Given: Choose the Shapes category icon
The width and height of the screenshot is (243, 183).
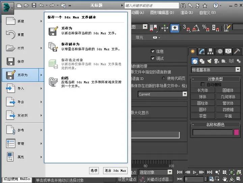Looking at the screenshot, I should [202, 61].
